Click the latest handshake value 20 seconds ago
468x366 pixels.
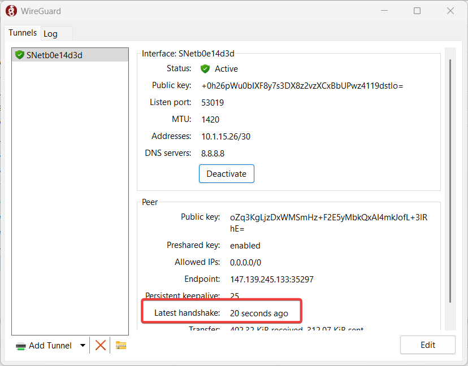tap(259, 313)
